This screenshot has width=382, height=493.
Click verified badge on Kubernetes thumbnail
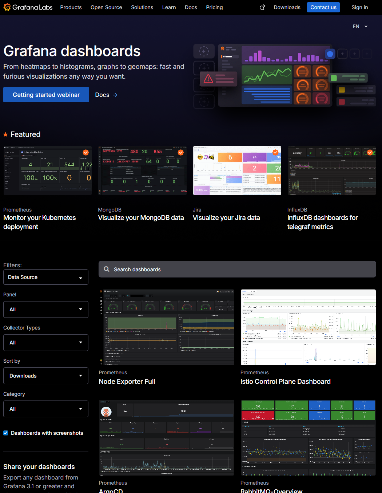click(x=86, y=153)
